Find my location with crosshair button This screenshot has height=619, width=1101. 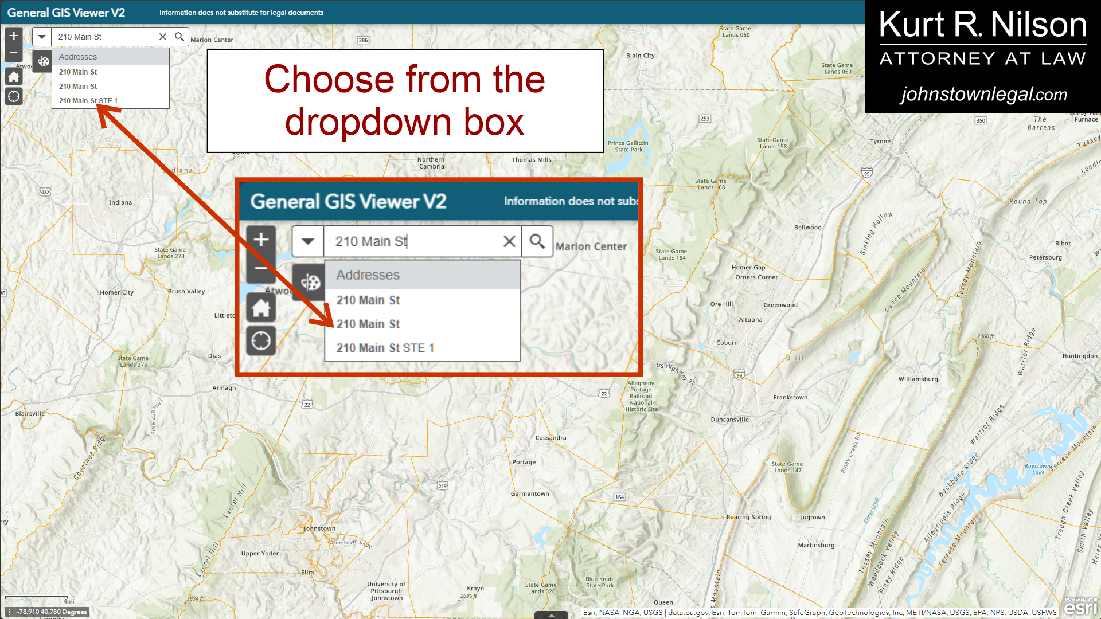click(14, 96)
